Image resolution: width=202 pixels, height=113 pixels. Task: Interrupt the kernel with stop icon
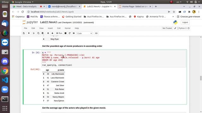(x=65, y=33)
